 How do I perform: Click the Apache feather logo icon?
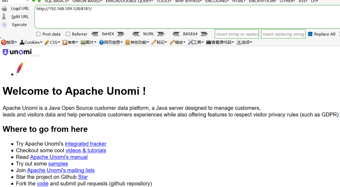tap(19, 69)
